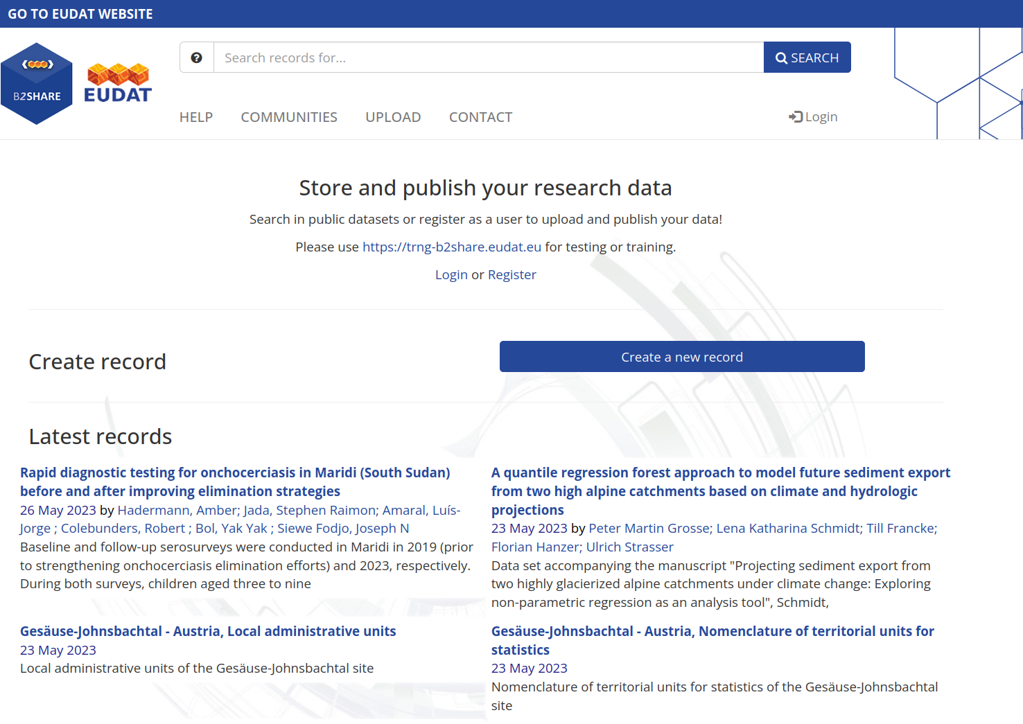Click the B2SHARE hexagon logo

[37, 84]
